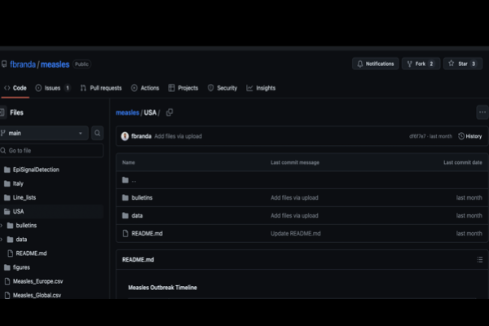Image resolution: width=489 pixels, height=326 pixels.
Task: View commit History link
Action: point(470,136)
